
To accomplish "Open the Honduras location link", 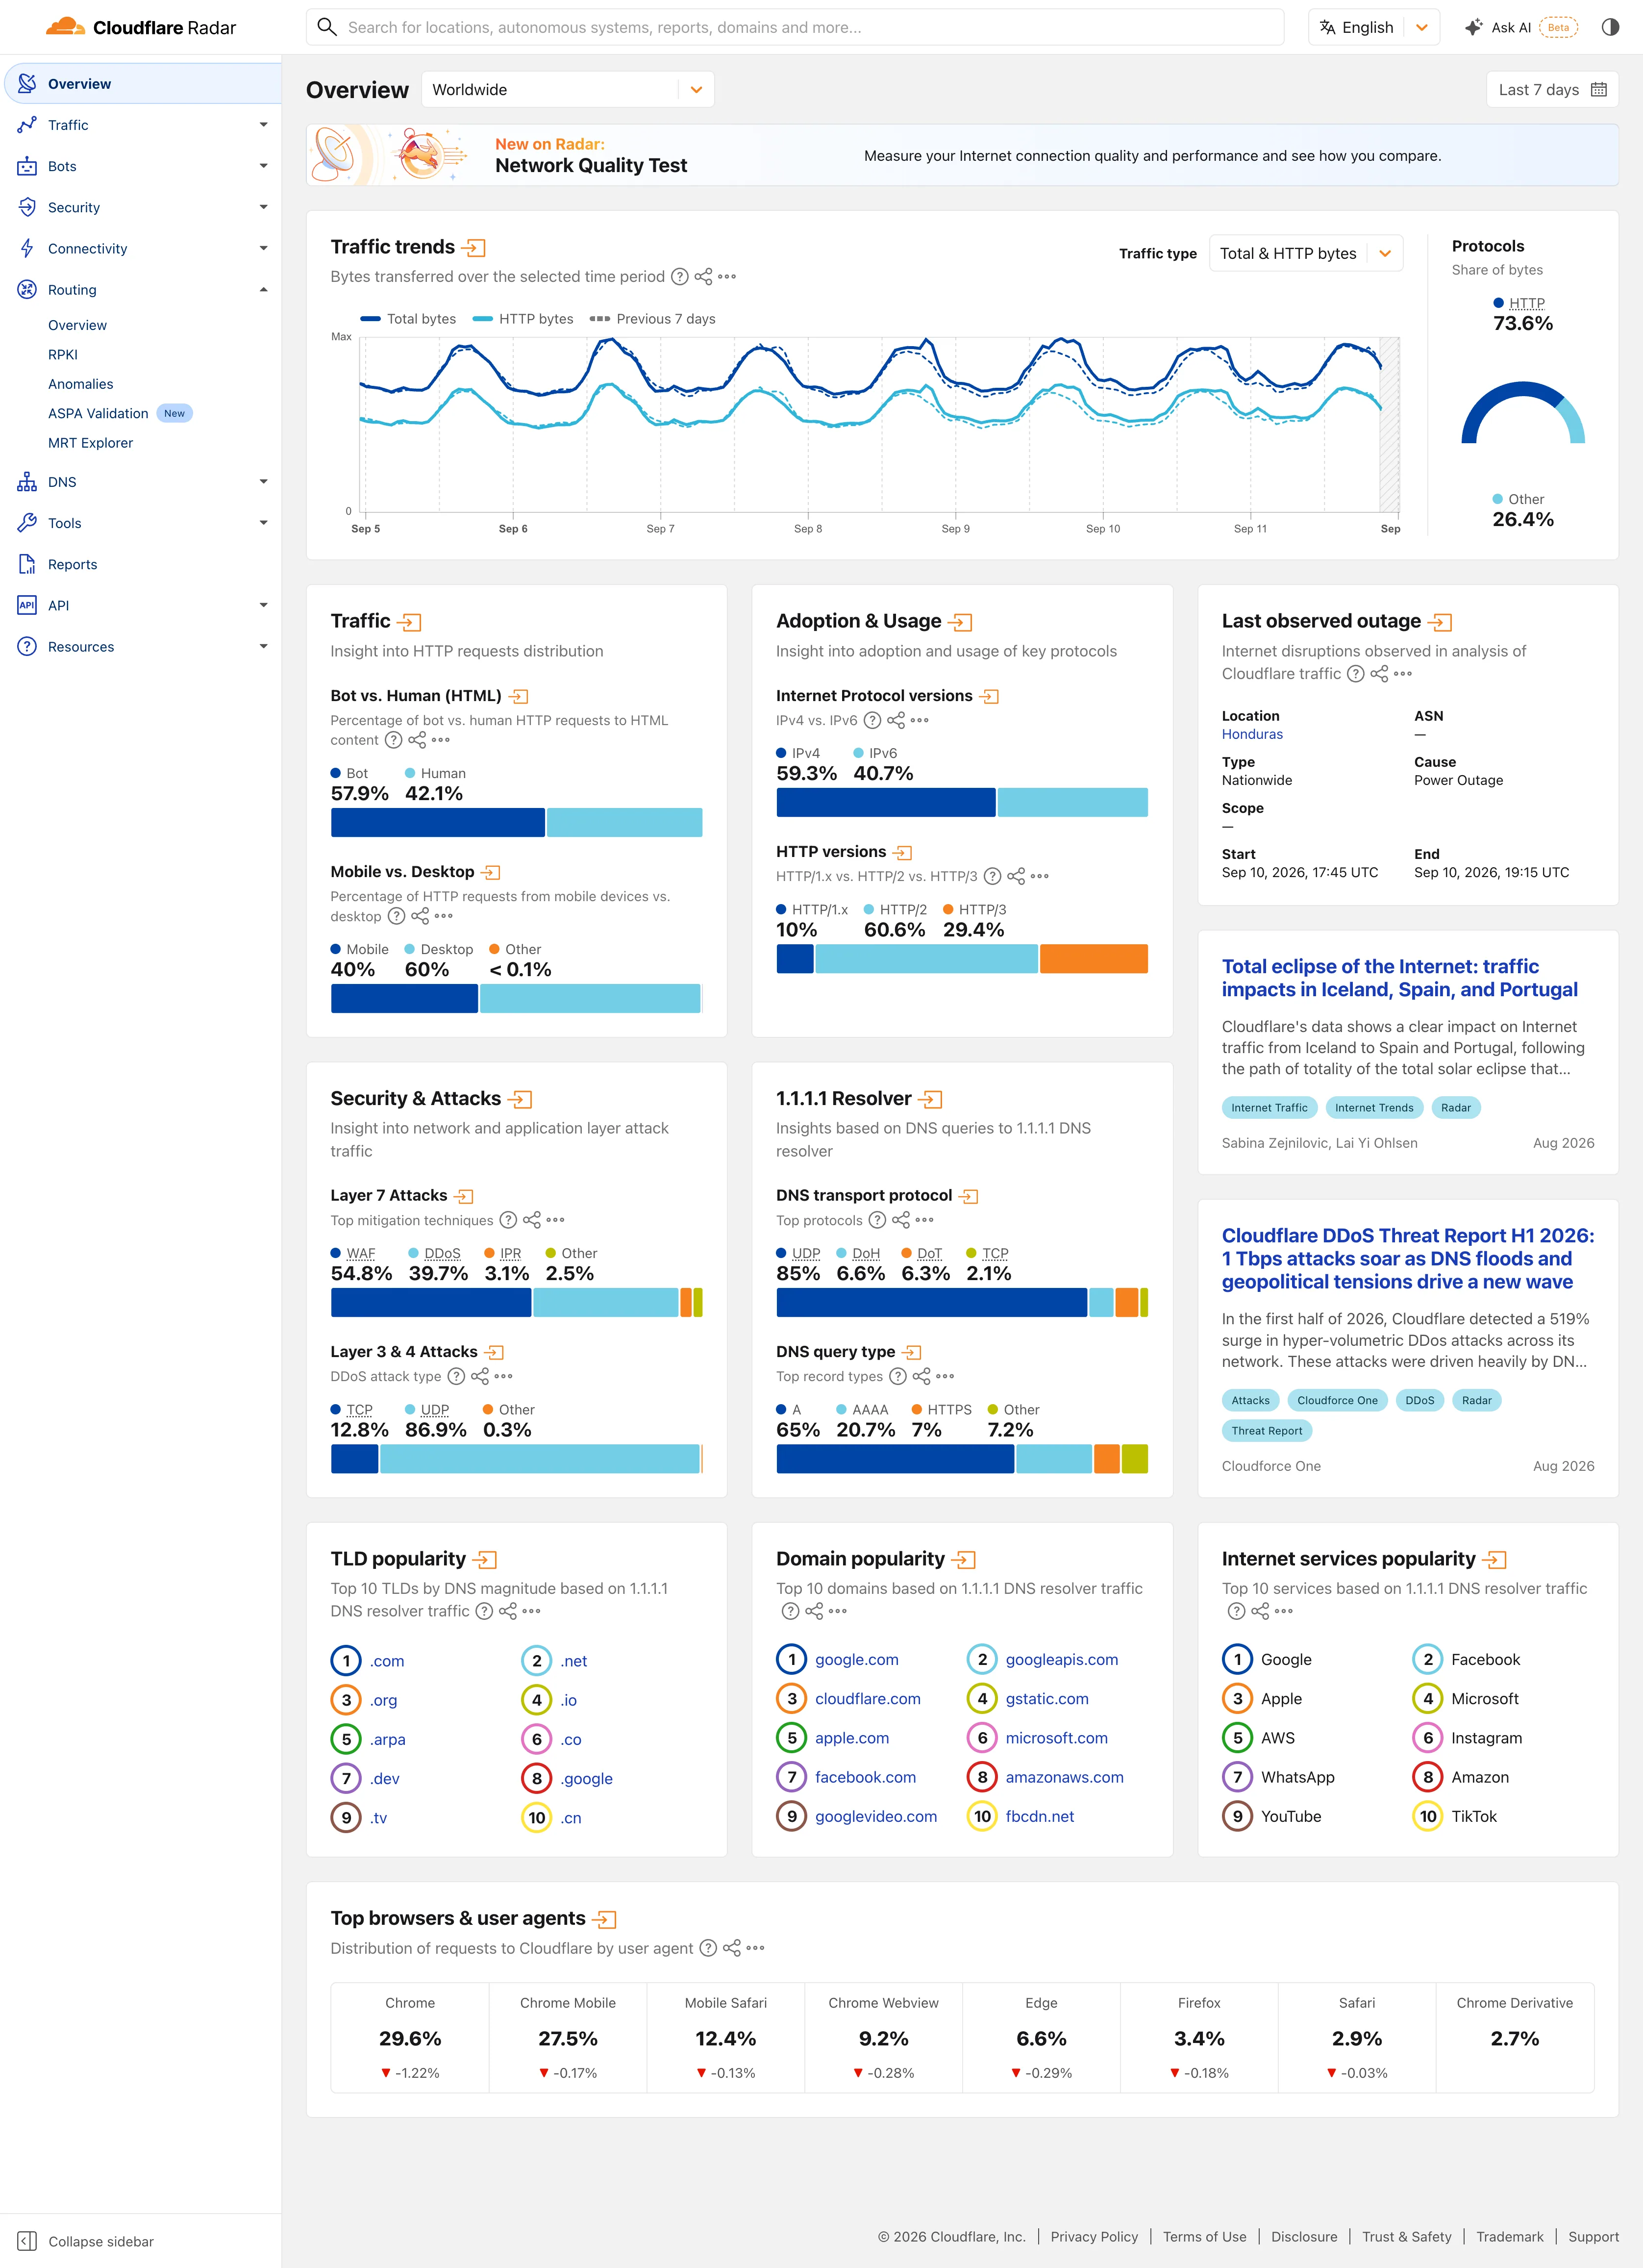I will coord(1252,734).
